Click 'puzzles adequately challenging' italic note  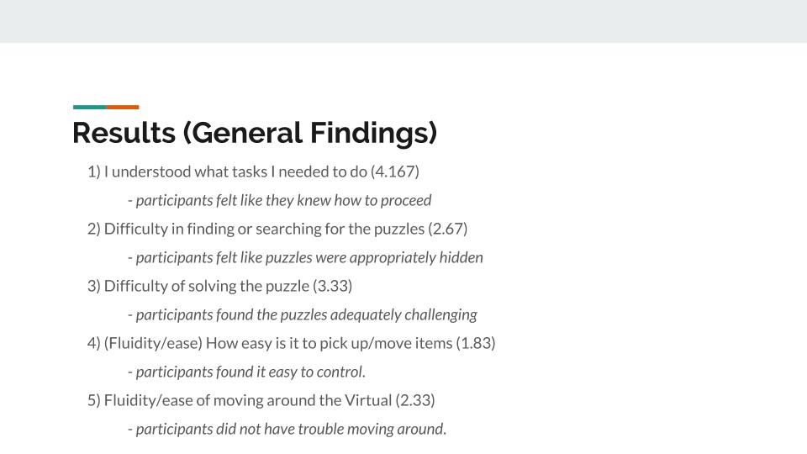point(302,314)
